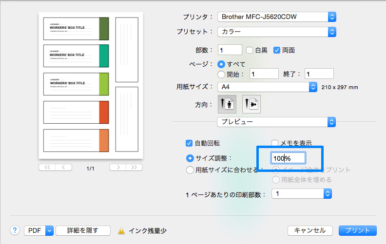Image resolution: width=386 pixels, height=244 pixels.
Task: Go to next preview page
Action: (117, 168)
